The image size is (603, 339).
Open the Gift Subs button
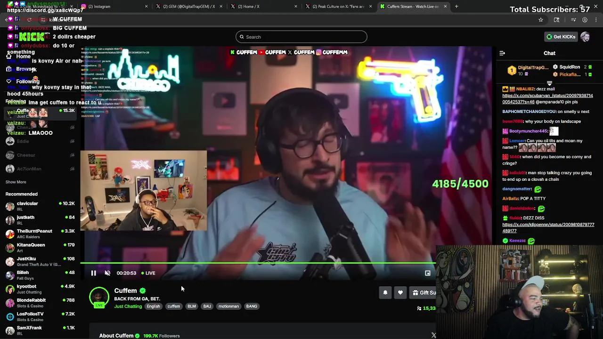[423, 292]
